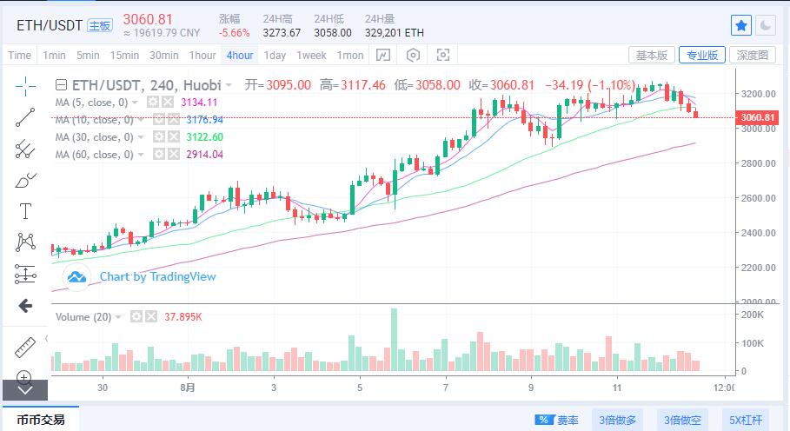Click the 深度图 view button
The height and width of the screenshot is (431, 790).
point(753,55)
